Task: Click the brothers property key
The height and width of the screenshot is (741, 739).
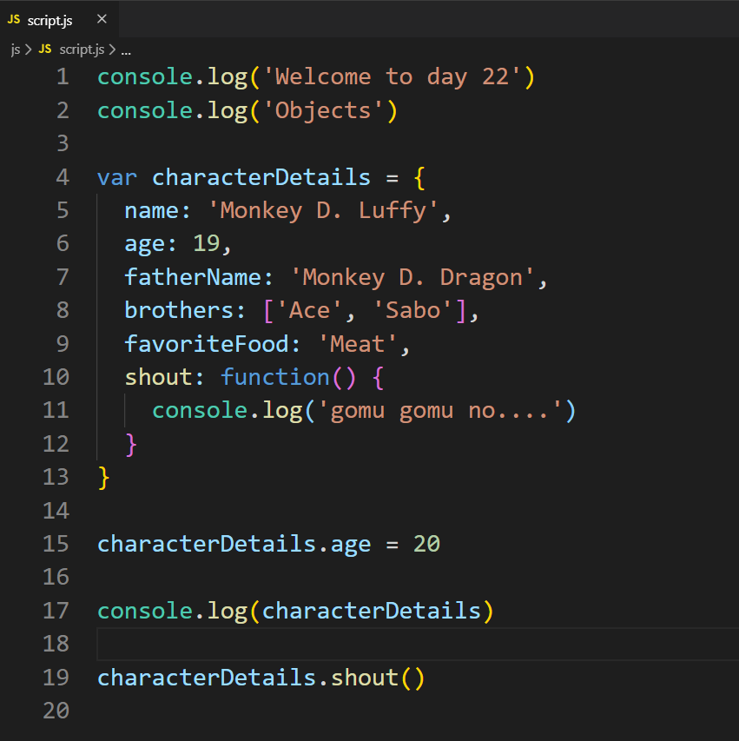Action: coord(179,310)
